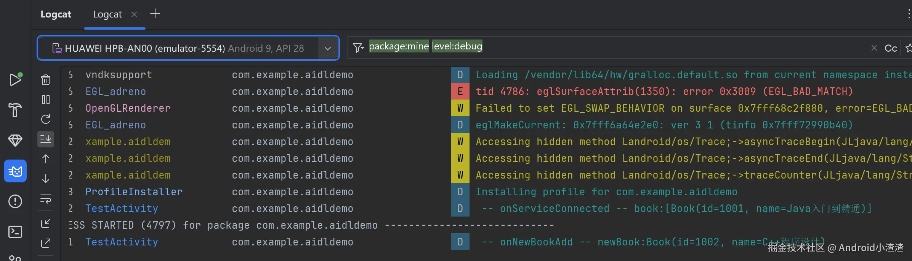Screen dimensions: 912x261
Task: Jump to previous log entry up arrow
Action: (46, 159)
